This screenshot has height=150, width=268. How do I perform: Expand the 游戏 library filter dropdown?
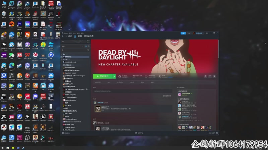tap(73, 46)
